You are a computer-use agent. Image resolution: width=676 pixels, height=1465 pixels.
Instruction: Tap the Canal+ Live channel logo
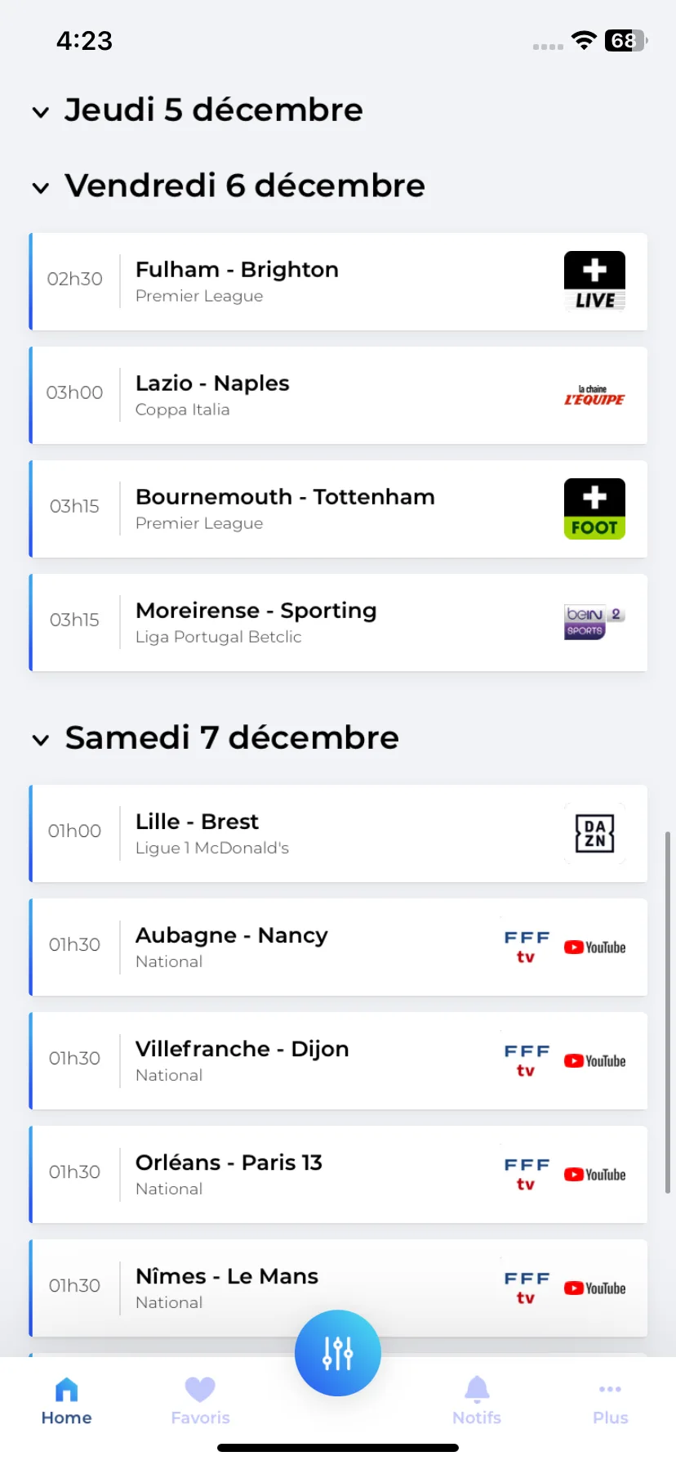click(x=594, y=282)
